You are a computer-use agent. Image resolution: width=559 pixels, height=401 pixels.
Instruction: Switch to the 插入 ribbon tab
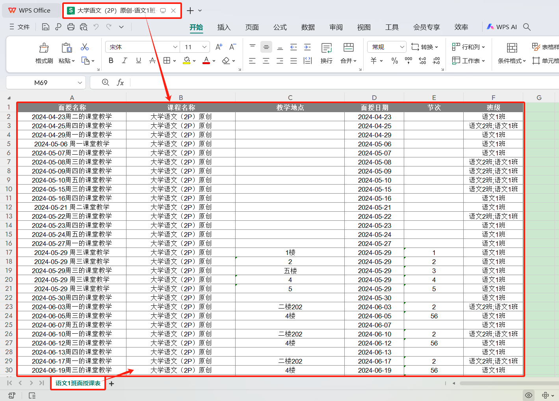223,27
